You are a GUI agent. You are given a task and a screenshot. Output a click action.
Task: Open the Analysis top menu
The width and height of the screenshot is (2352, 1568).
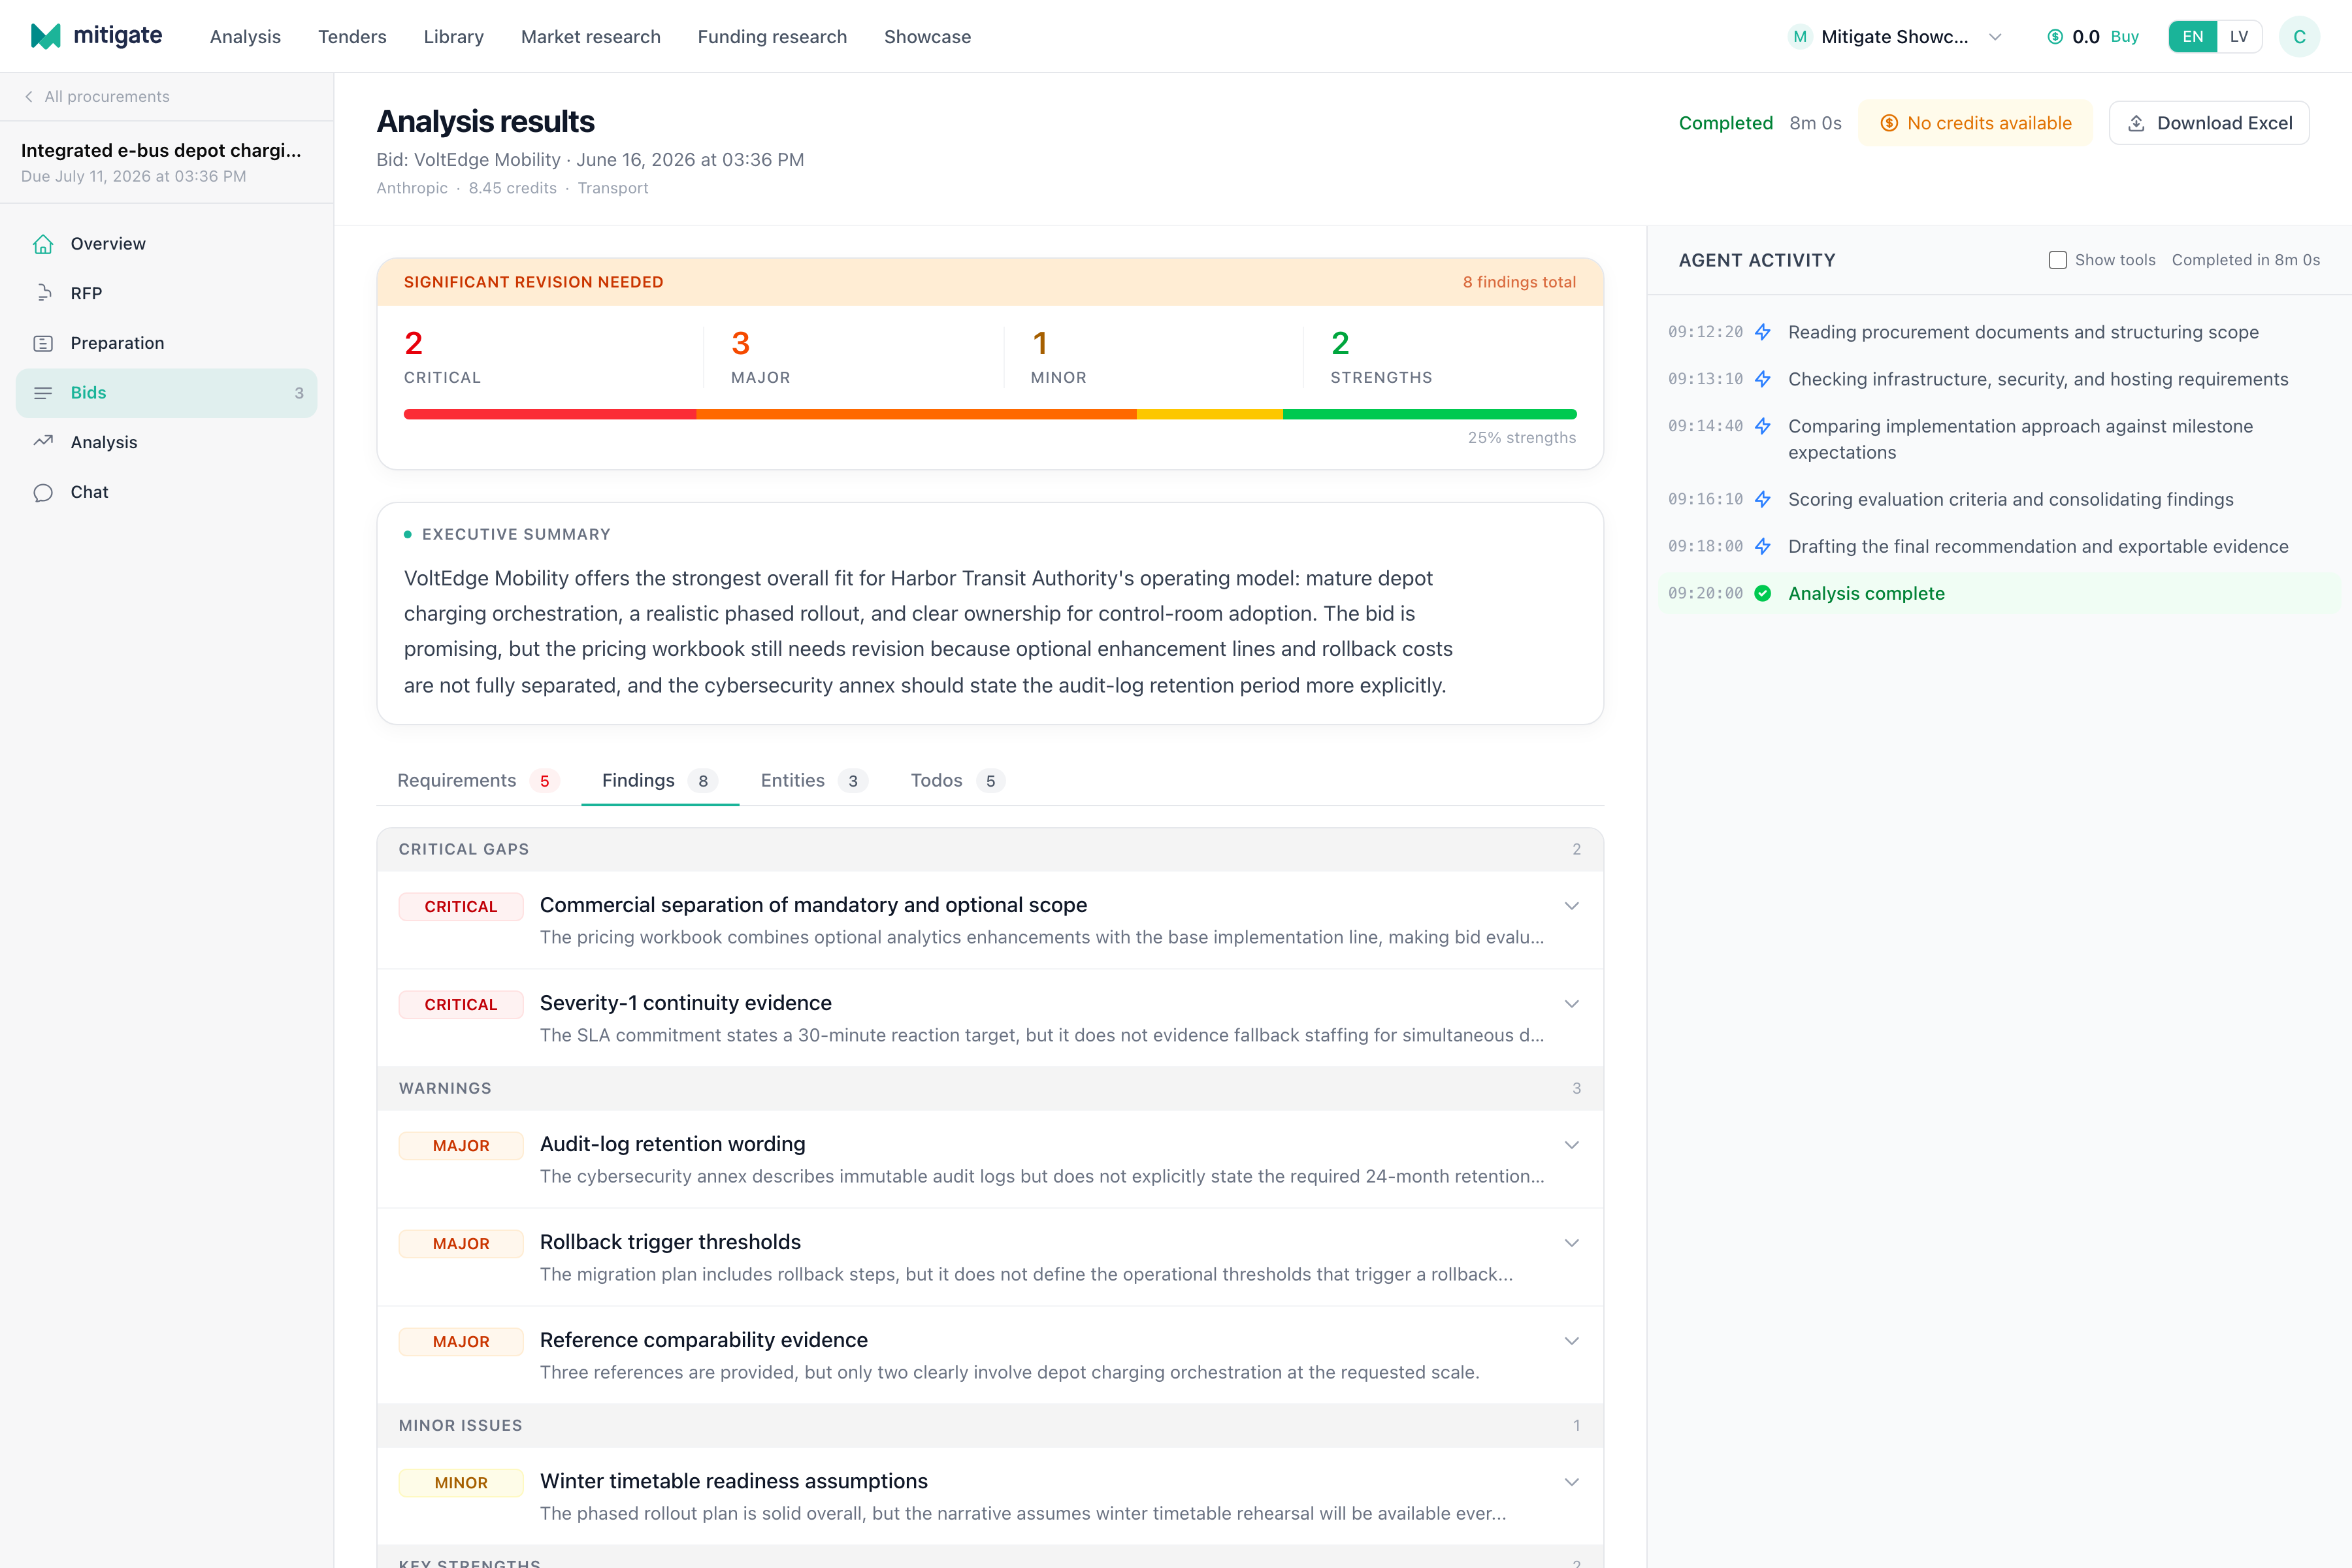click(x=245, y=37)
